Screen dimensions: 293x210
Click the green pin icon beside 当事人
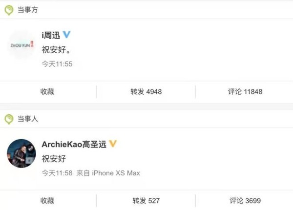coord(9,119)
